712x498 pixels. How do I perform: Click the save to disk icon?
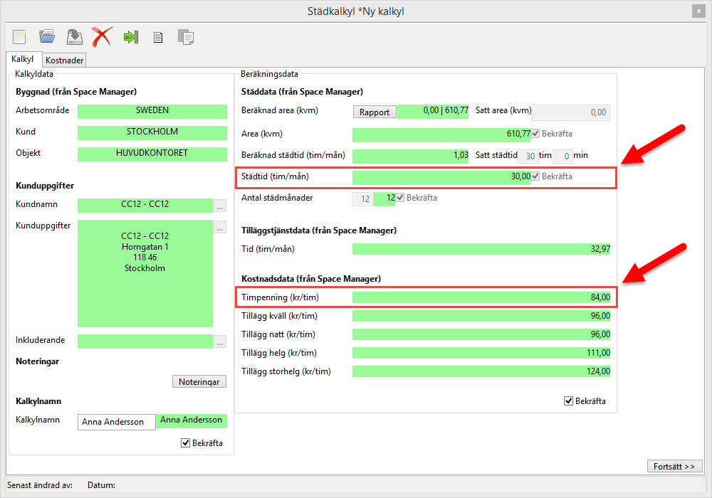click(x=74, y=37)
